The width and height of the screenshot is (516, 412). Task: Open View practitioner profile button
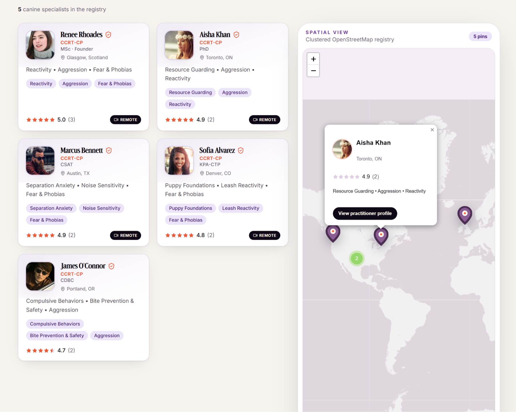[365, 213]
